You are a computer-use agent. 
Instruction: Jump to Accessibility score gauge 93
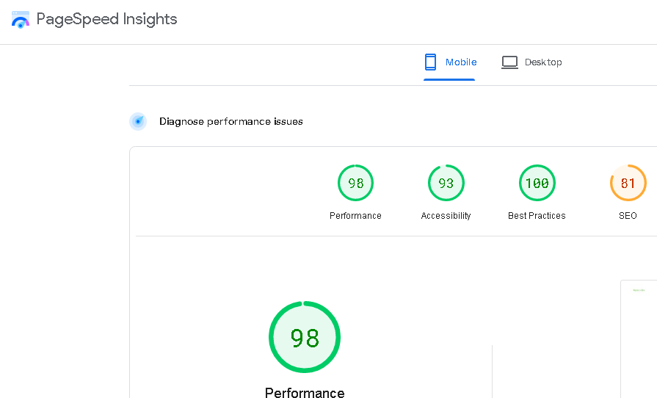tap(446, 183)
